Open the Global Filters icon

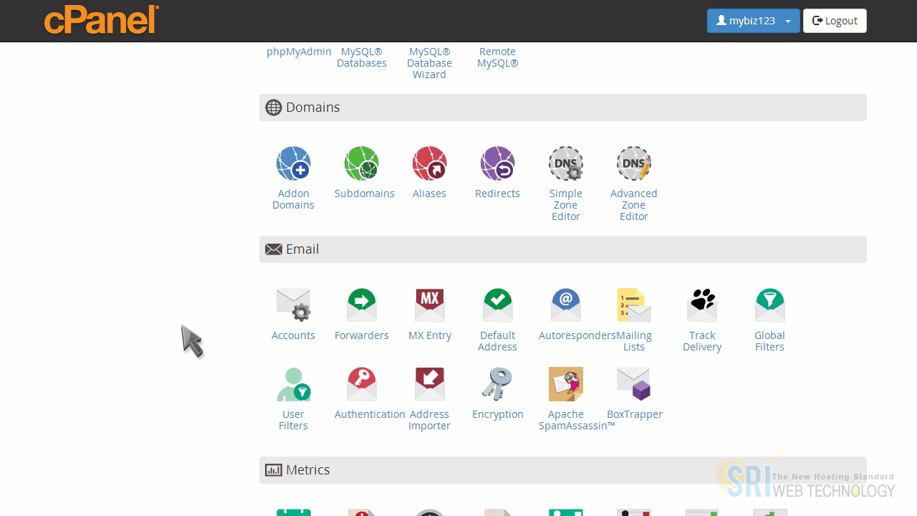tap(769, 306)
